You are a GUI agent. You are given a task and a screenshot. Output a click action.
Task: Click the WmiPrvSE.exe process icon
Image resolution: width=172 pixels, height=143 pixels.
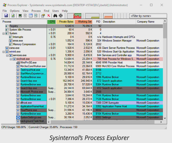[18, 63]
